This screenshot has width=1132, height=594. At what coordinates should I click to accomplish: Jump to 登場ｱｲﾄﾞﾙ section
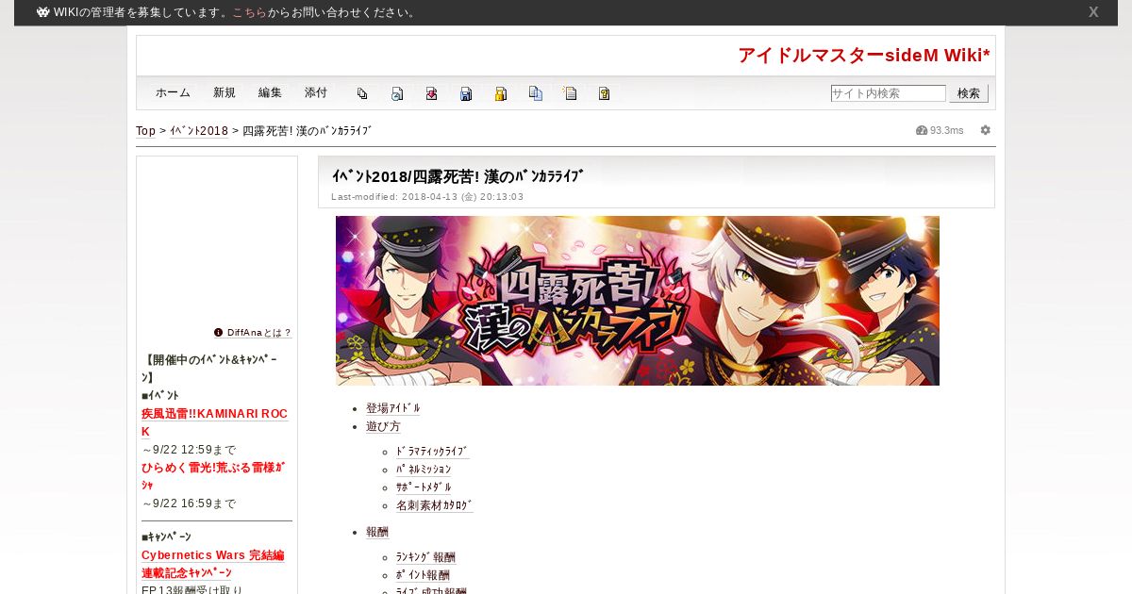tap(393, 408)
